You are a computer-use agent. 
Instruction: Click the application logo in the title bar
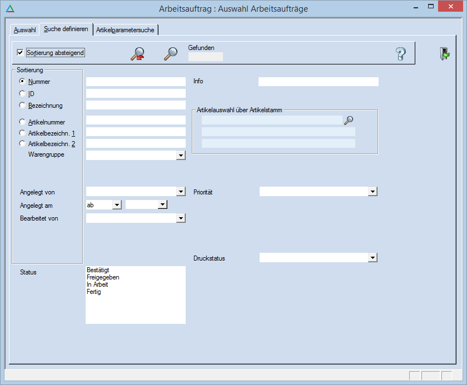pyautogui.click(x=9, y=8)
